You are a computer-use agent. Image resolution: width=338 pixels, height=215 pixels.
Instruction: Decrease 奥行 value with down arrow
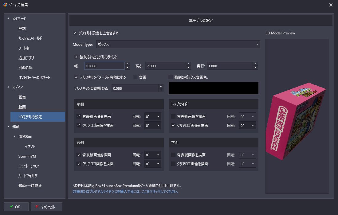point(255,68)
